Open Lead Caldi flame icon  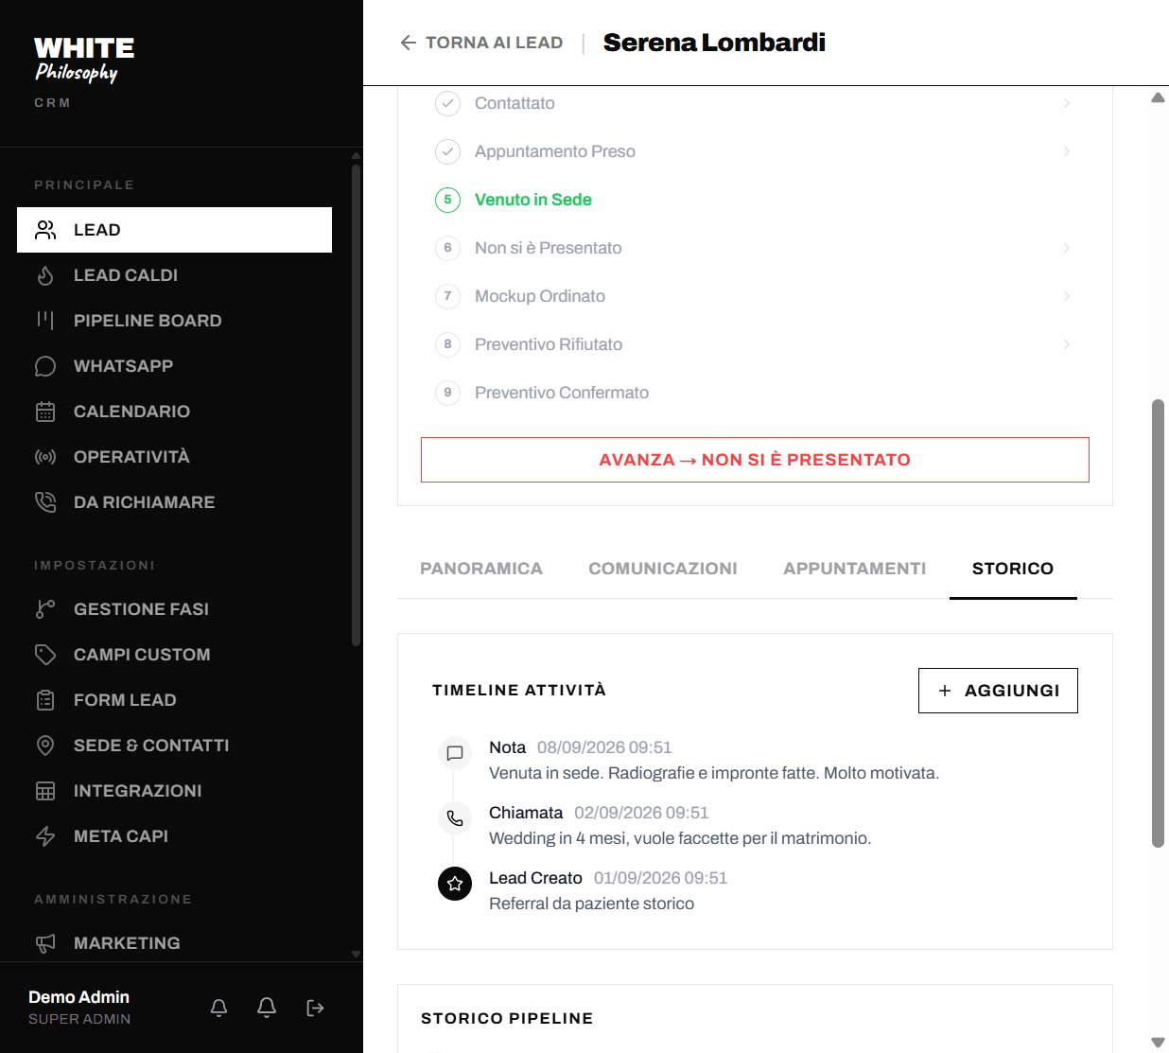click(45, 275)
